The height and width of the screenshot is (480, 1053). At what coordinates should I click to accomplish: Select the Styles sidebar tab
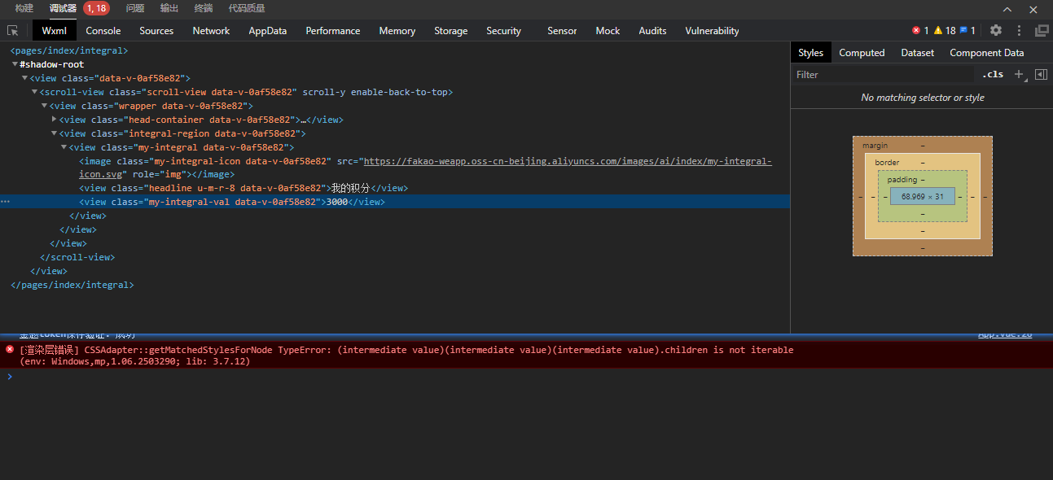coord(810,53)
